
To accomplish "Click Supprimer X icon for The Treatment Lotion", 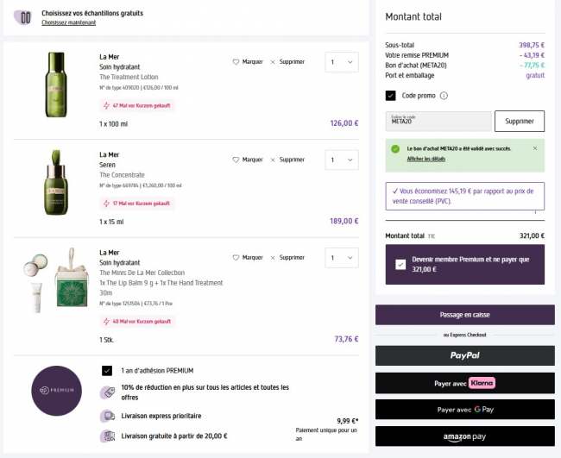I will tap(273, 62).
